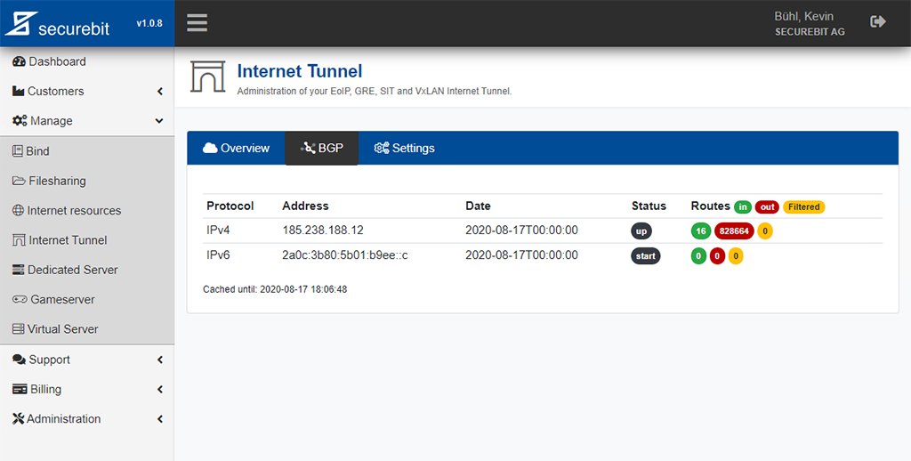
Task: Click the Gameserver gamepad icon
Action: pyautogui.click(x=20, y=299)
